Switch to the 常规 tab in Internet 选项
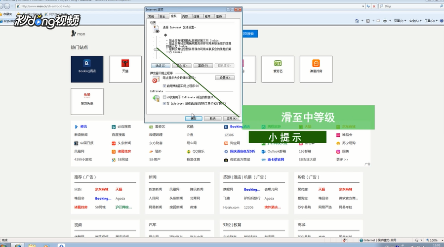 click(151, 16)
